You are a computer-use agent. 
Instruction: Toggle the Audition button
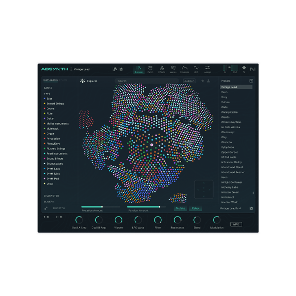pos(189,81)
